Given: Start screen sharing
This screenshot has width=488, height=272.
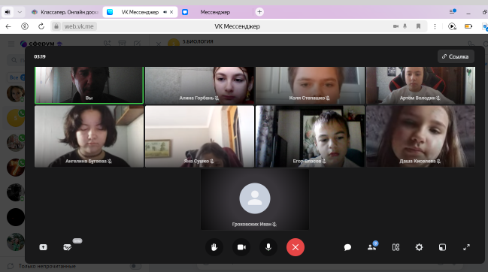Looking at the screenshot, I should point(44,247).
